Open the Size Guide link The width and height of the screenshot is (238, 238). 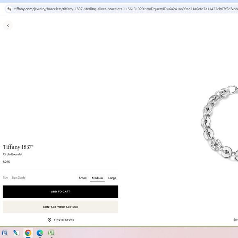pyautogui.click(x=18, y=178)
